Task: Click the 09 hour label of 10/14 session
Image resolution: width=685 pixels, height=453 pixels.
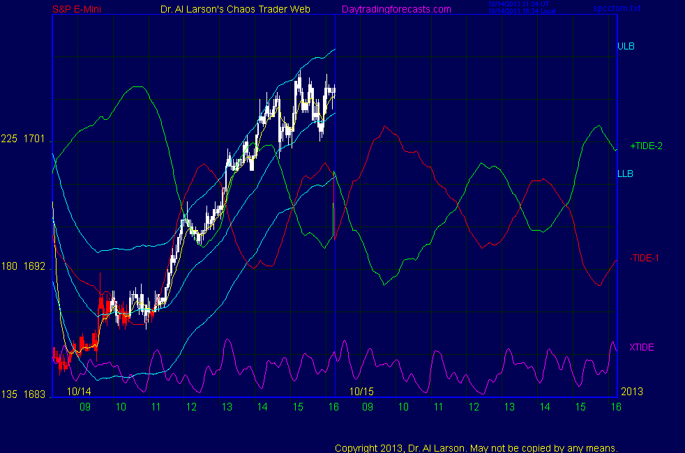Action: coord(85,407)
